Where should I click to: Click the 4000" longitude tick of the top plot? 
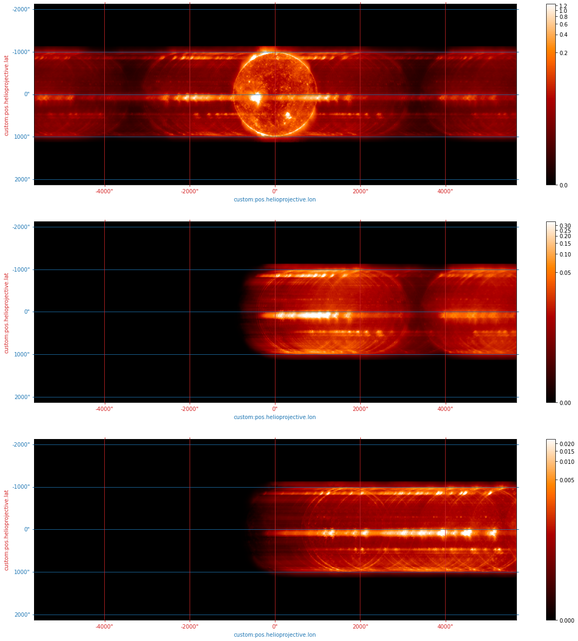click(445, 191)
